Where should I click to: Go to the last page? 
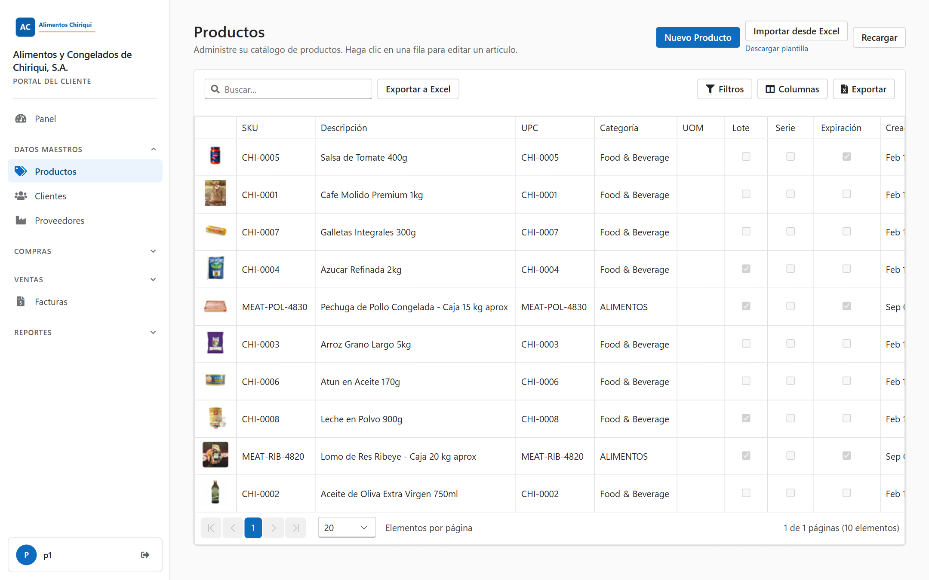coord(295,528)
